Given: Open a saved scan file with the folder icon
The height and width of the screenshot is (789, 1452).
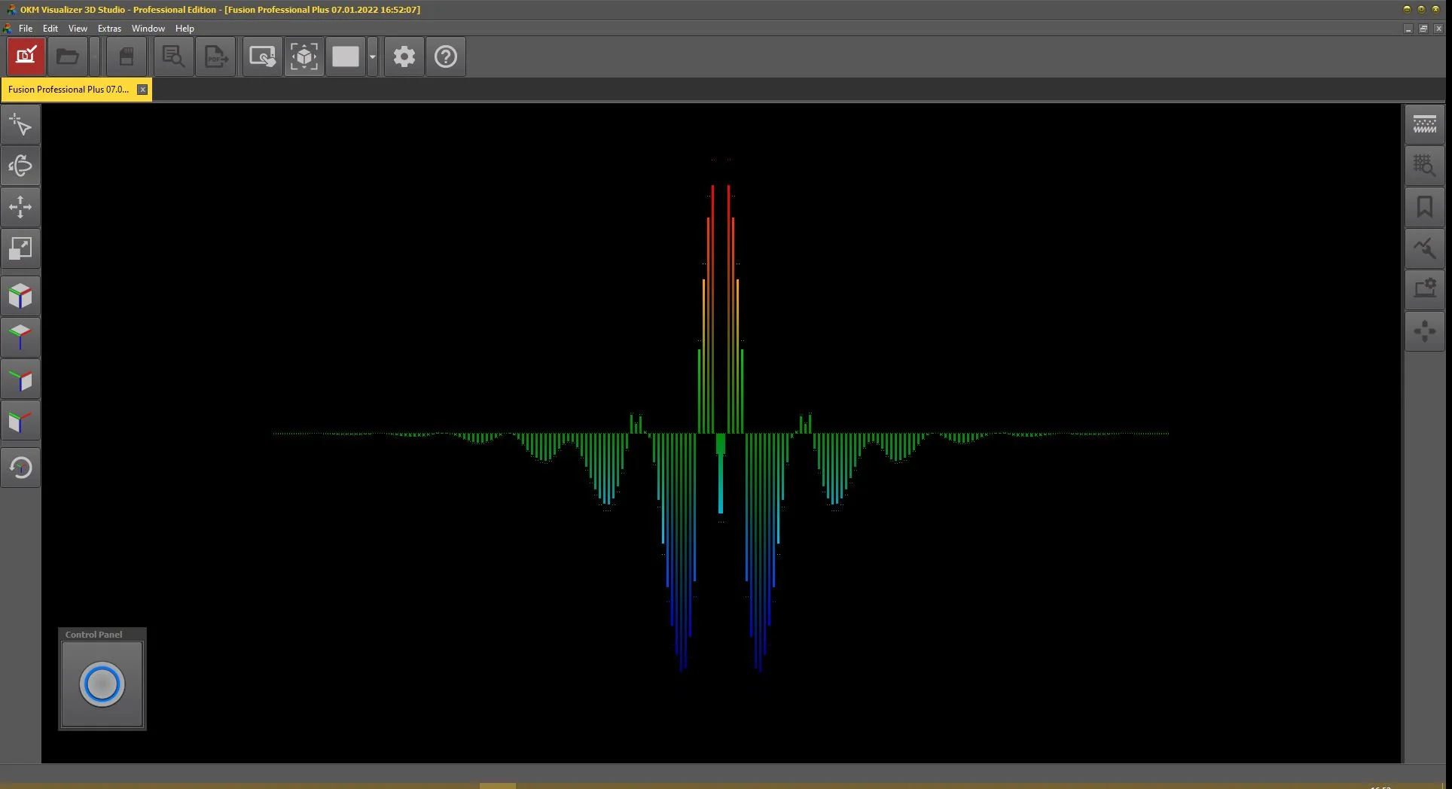Looking at the screenshot, I should coord(68,56).
